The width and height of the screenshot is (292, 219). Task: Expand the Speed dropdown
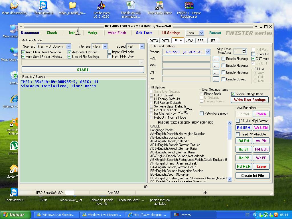point(142,46)
